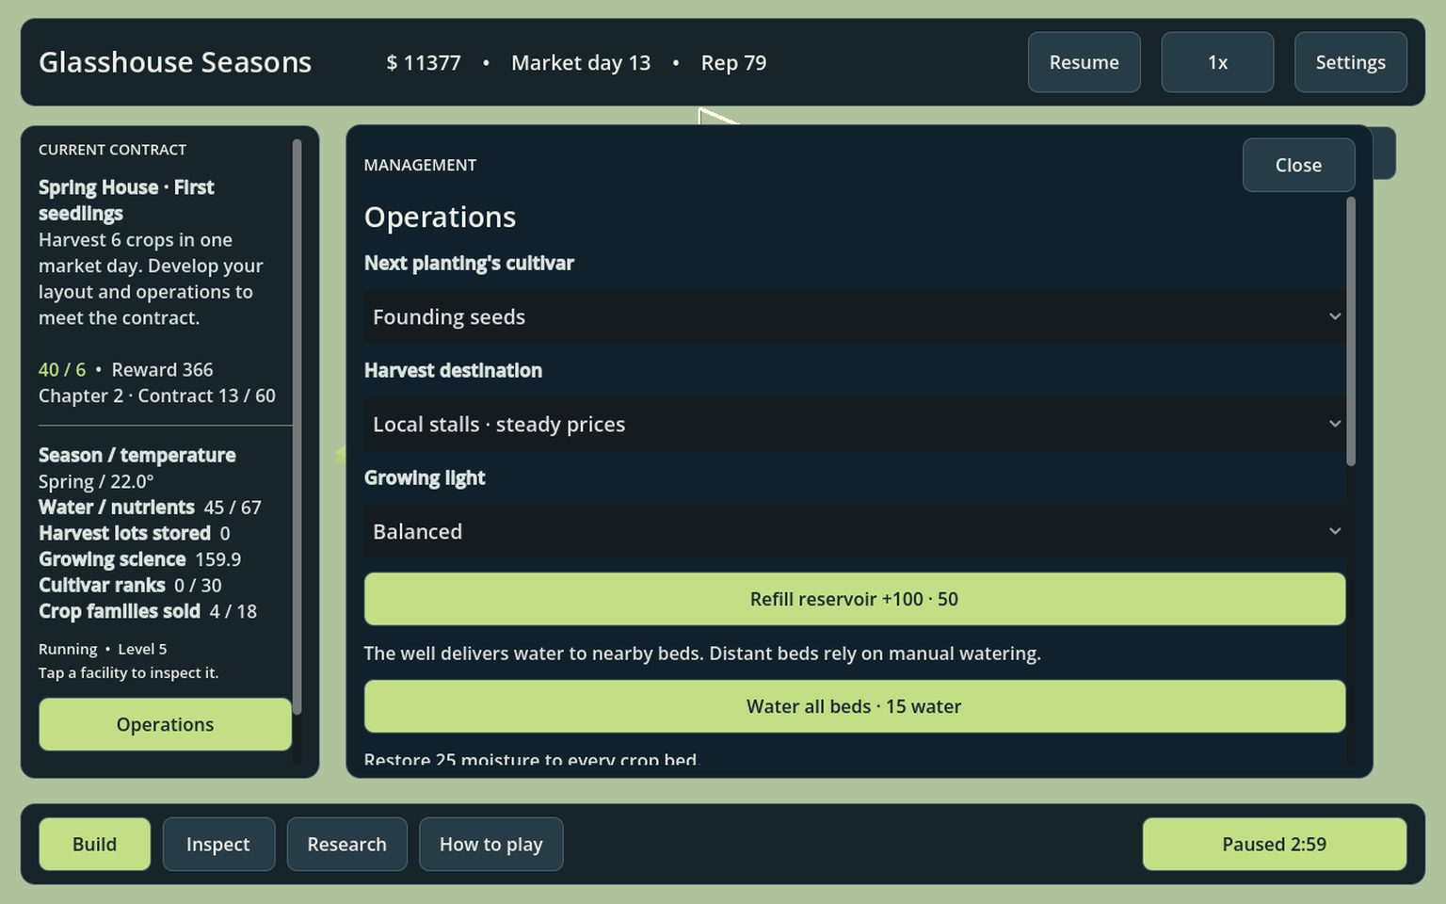
Task: Open the Next planting's cultivar dropdown
Action: [x=854, y=316]
